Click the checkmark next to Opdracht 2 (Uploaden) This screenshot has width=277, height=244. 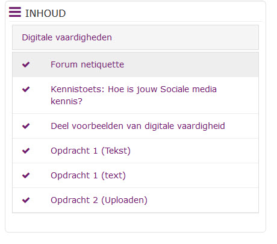pos(26,200)
